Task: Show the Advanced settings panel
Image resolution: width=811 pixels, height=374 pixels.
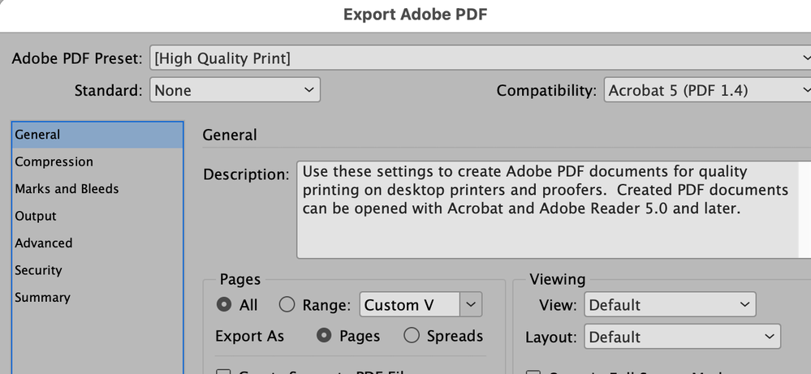Action: click(44, 243)
